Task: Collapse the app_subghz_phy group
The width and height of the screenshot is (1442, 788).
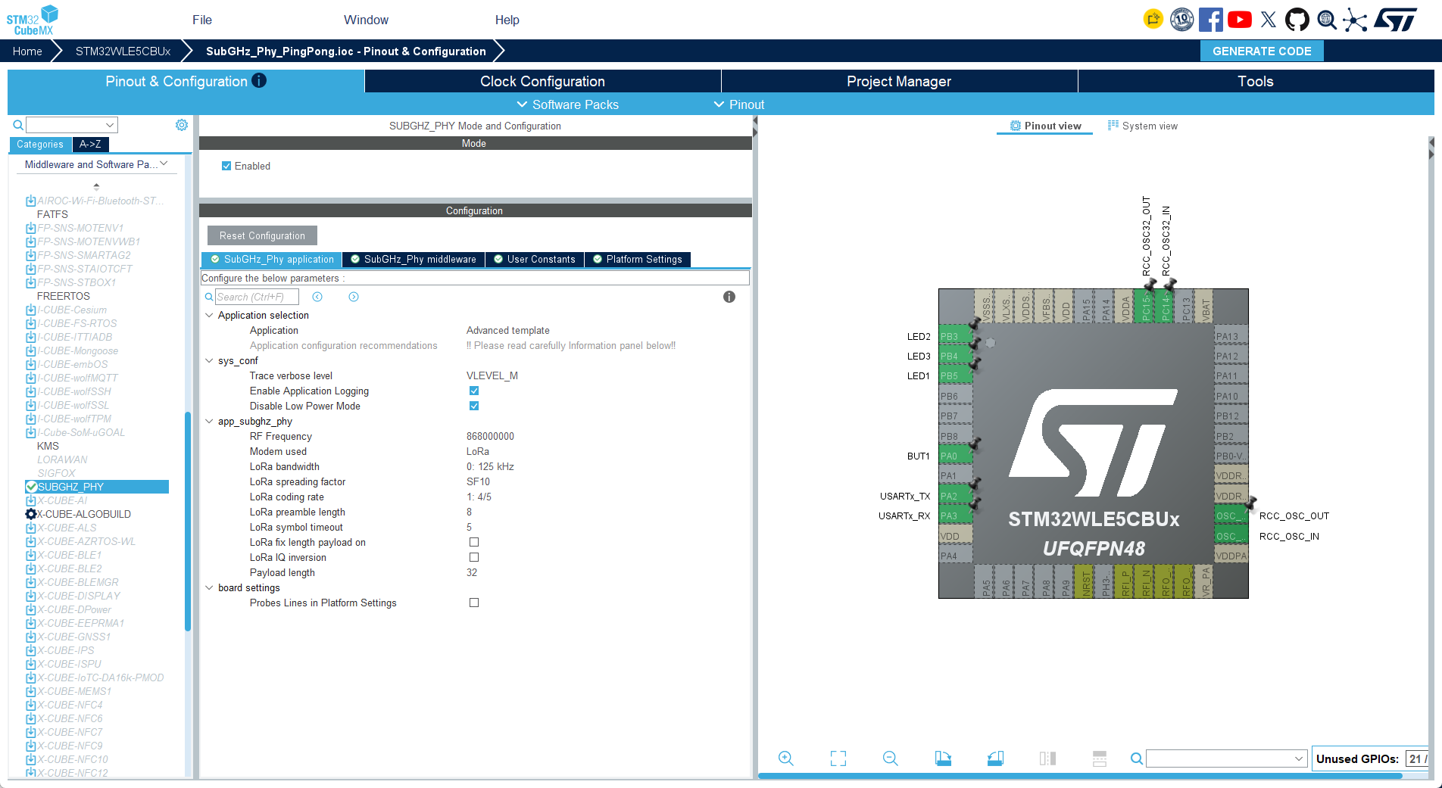Action: pos(209,421)
